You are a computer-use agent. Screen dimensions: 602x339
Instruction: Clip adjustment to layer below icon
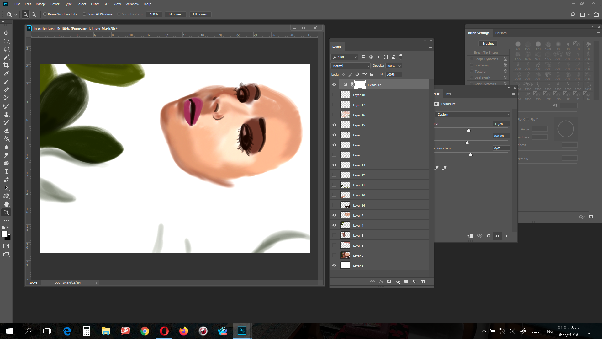tap(470, 236)
